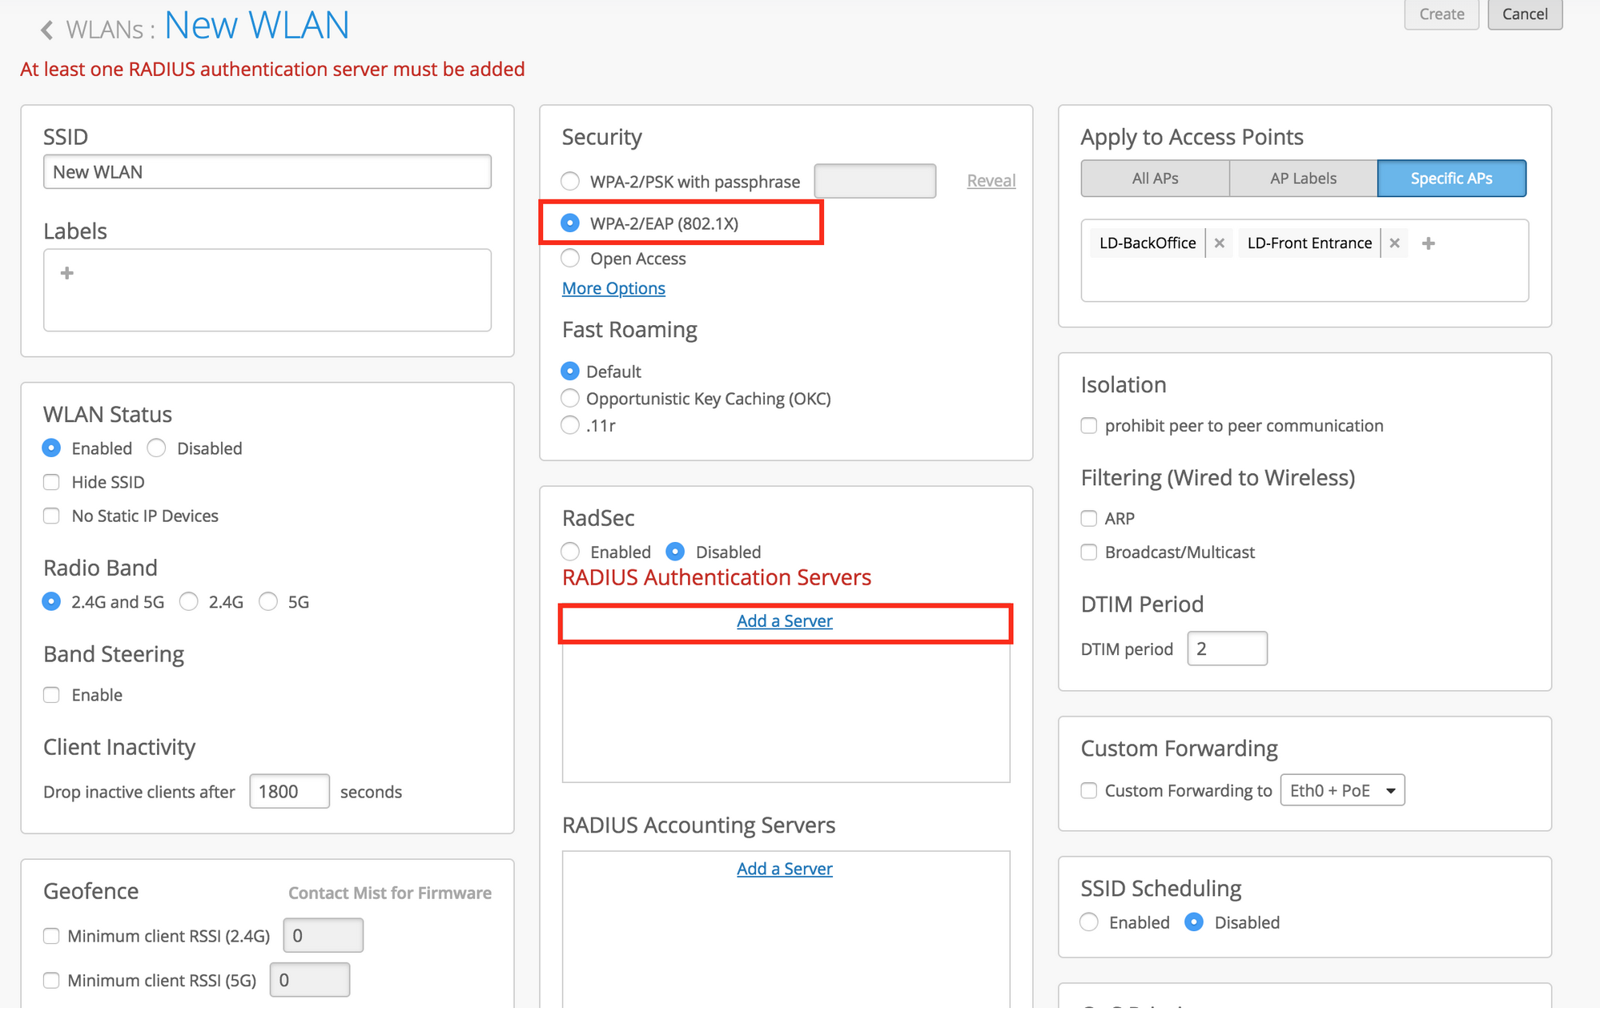
Task: Switch to AP Labels tab
Action: [x=1303, y=179]
